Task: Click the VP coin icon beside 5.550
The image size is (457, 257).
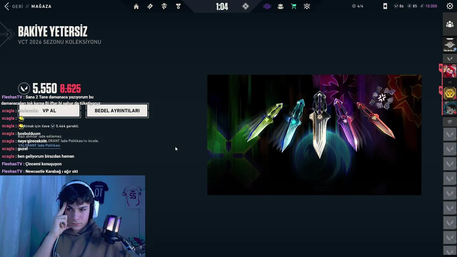Action: click(x=24, y=89)
